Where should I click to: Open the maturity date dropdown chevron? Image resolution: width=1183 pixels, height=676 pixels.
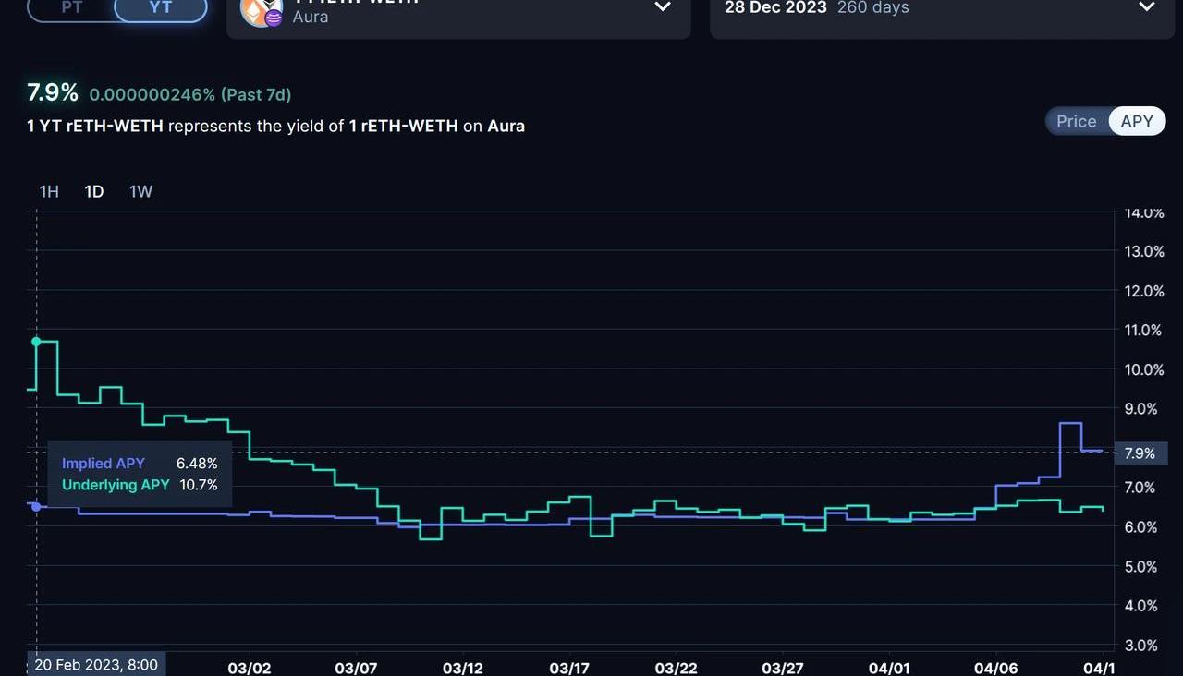click(1146, 7)
